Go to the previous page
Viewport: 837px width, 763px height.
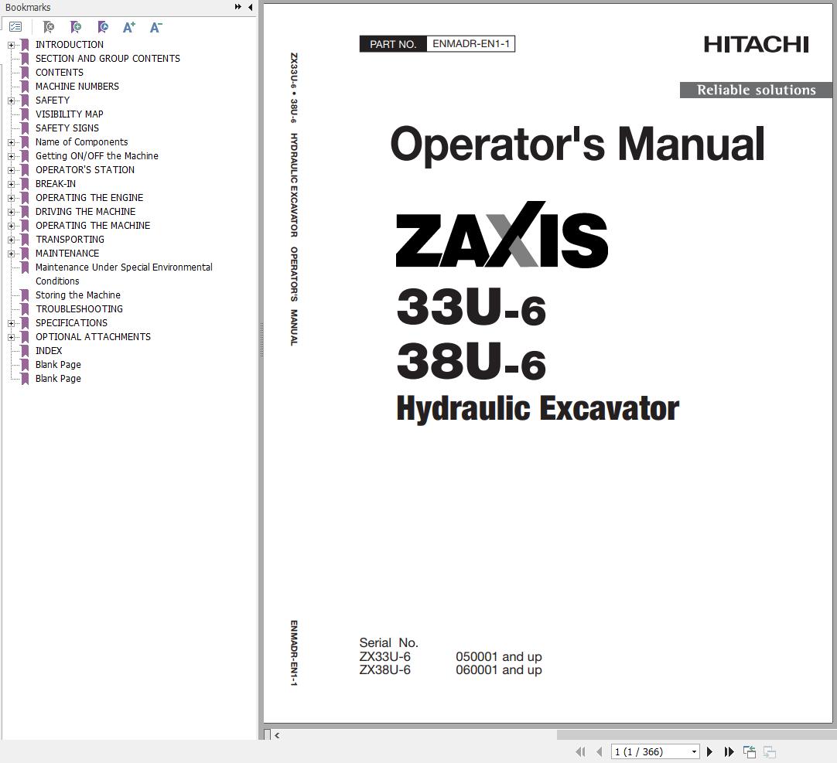point(600,752)
